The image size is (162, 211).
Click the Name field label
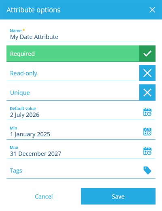tap(16, 30)
